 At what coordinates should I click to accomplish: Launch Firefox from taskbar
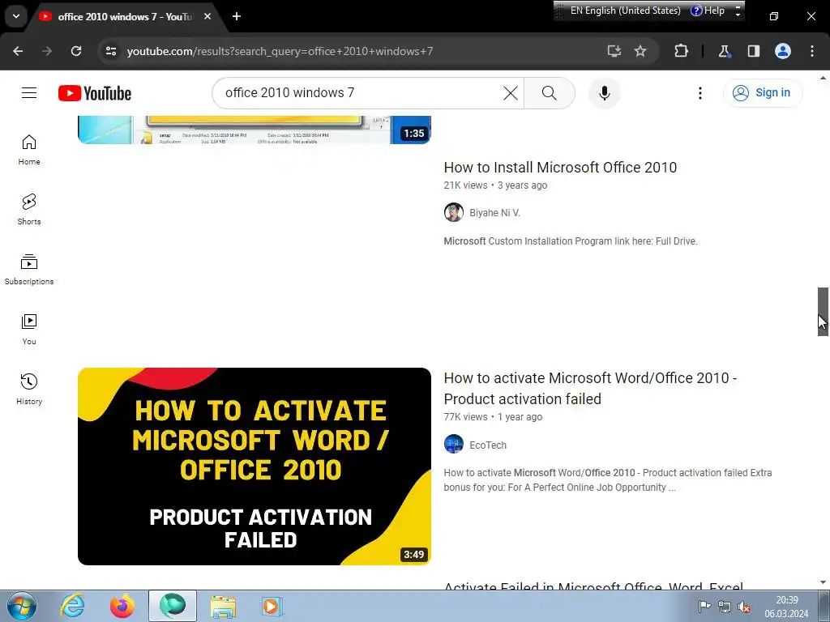pos(122,606)
